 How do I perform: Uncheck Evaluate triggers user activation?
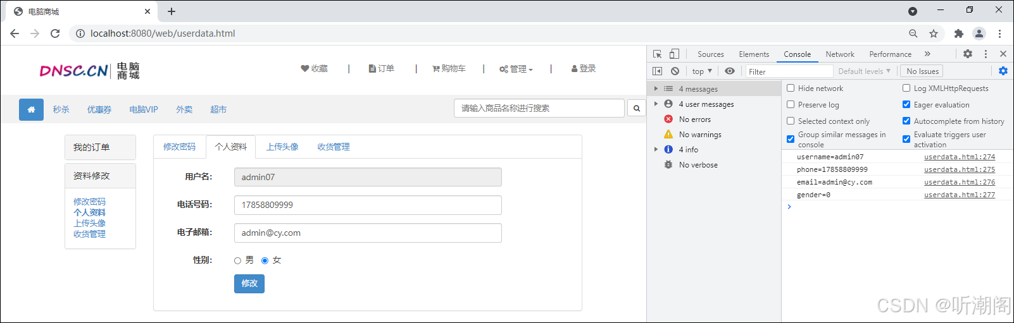pos(906,139)
